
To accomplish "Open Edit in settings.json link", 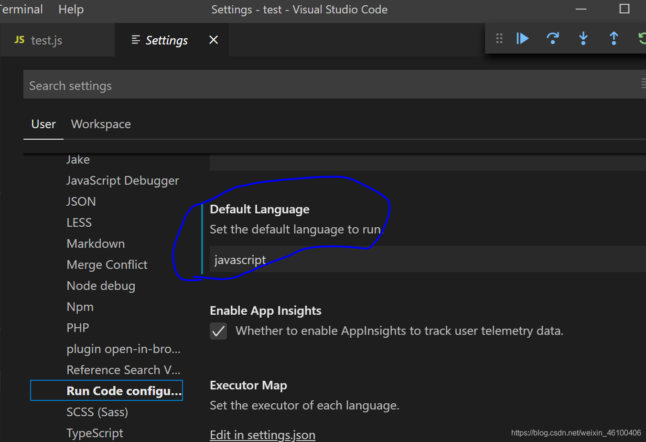I will 262,435.
